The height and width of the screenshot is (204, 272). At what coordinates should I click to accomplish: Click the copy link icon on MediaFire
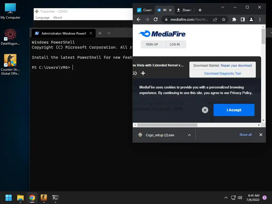click(135, 73)
